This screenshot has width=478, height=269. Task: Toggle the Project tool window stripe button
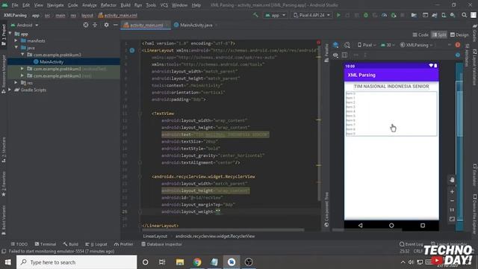click(x=4, y=35)
